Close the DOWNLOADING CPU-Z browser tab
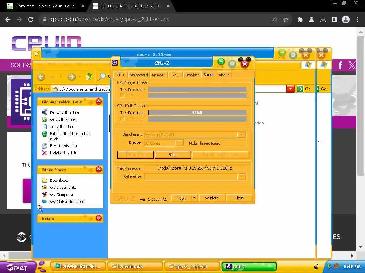Viewport: 365px width, 273px height. pyautogui.click(x=168, y=6)
